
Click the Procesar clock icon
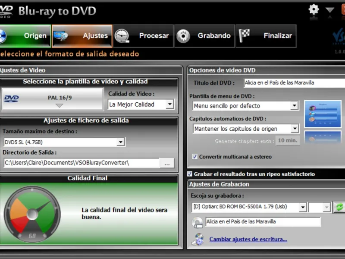pos(122,36)
